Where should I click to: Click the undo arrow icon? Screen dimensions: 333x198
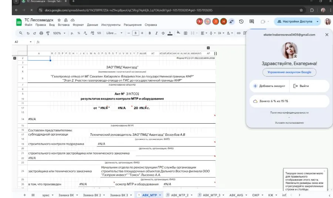pyautogui.click(x=28, y=33)
